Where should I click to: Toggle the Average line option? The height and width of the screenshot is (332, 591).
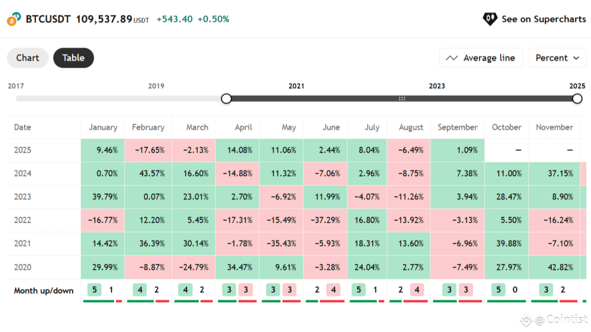pos(481,58)
